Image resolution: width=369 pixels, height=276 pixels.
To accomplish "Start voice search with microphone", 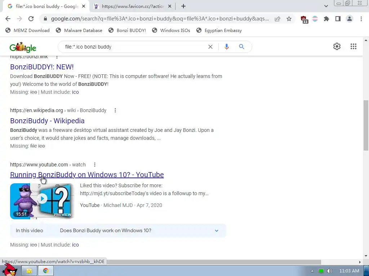I will click(x=227, y=47).
